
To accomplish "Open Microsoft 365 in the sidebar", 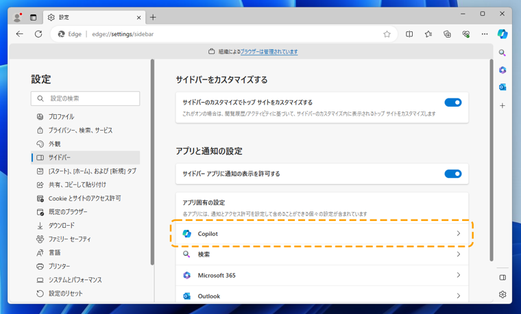I will tap(502, 70).
